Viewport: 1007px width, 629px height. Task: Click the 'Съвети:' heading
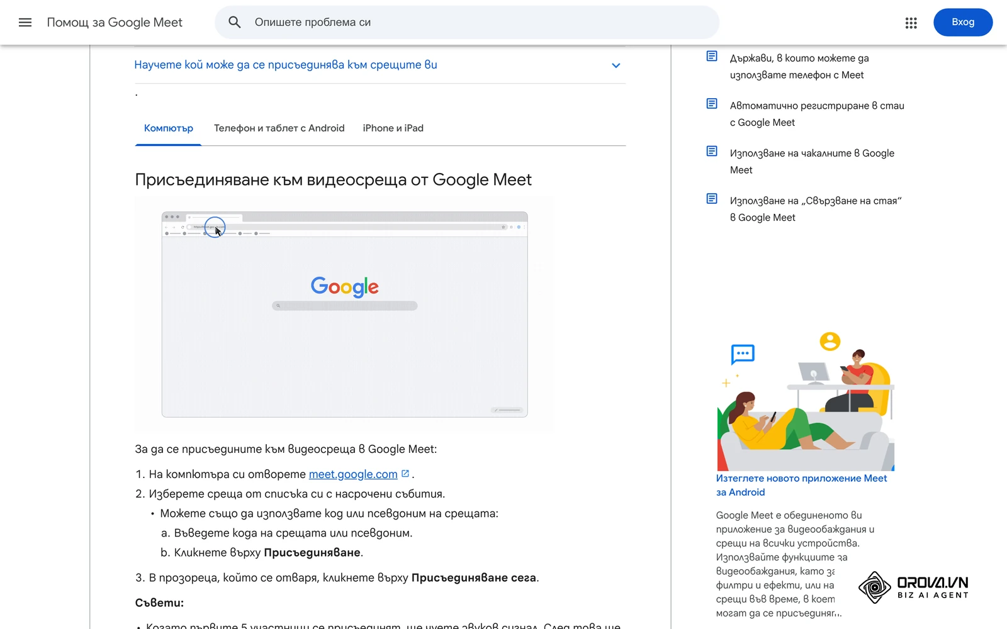pyautogui.click(x=159, y=603)
